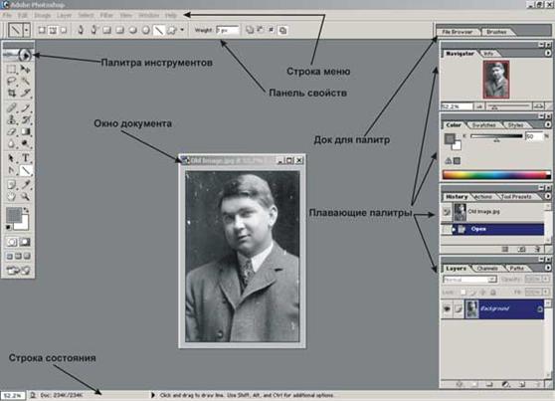Switch foreground and background colors arrow
Screen dimensions: 555x401
pyautogui.click(x=26, y=211)
